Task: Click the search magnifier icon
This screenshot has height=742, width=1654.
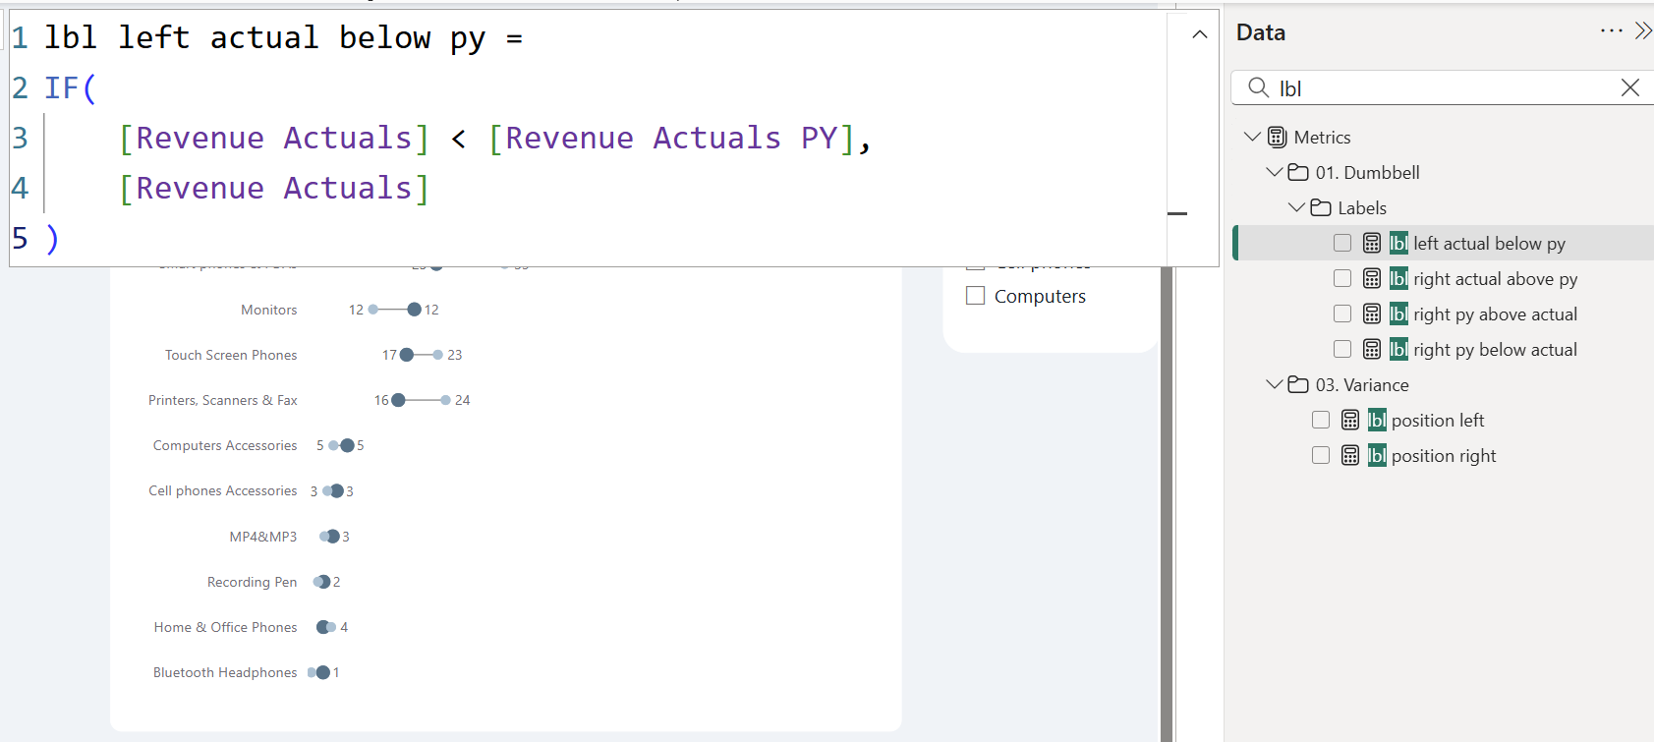Action: tap(1258, 87)
